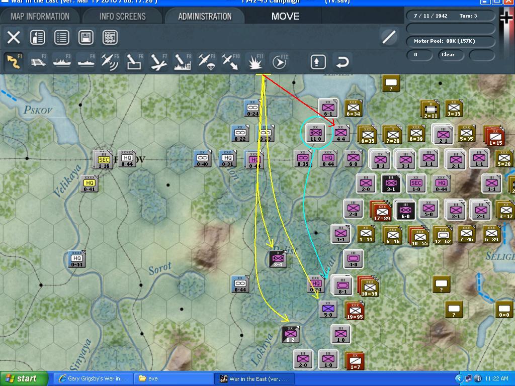
Task: Click the system tray clock 11:22 AM
Action: pyautogui.click(x=496, y=378)
